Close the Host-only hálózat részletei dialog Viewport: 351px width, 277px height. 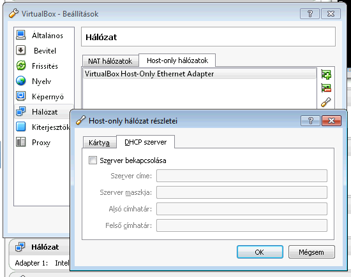pyautogui.click(x=331, y=120)
